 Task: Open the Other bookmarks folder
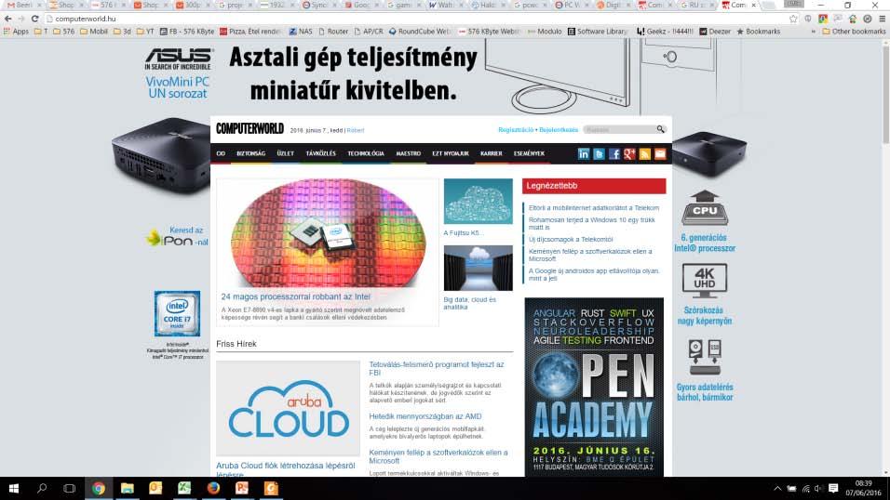[x=854, y=32]
